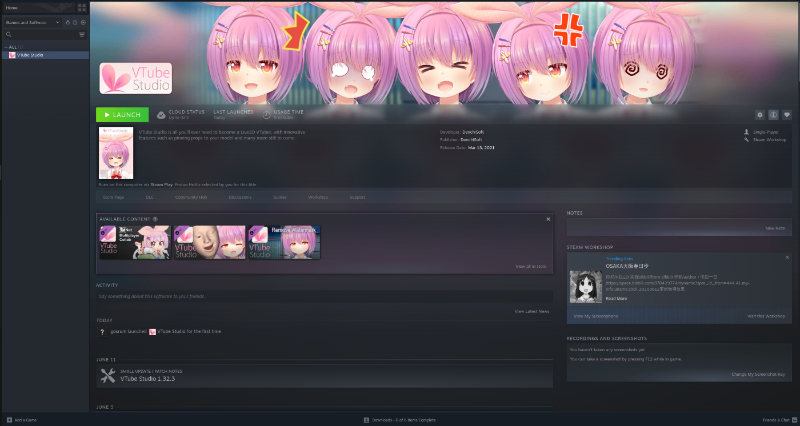
Task: Open the Discussions tab
Action: (240, 197)
